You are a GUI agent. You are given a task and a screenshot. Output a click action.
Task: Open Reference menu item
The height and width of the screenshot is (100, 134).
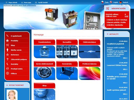15,55
